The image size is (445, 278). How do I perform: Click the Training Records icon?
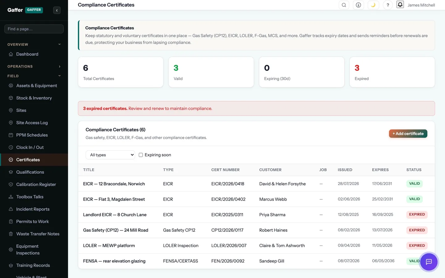click(11, 265)
